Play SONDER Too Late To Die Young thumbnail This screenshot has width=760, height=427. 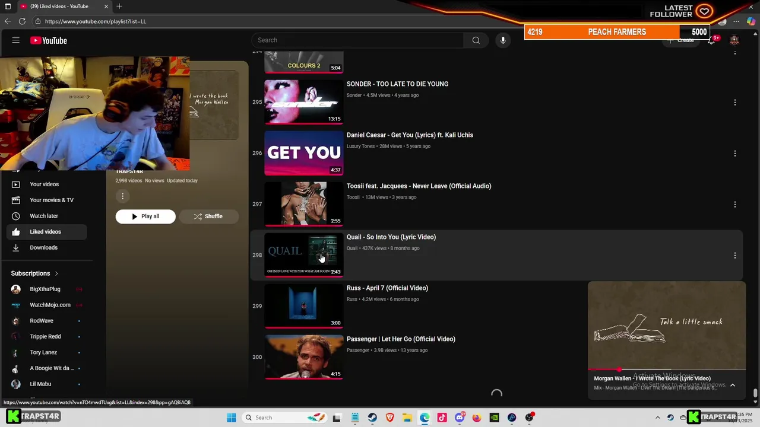304,102
